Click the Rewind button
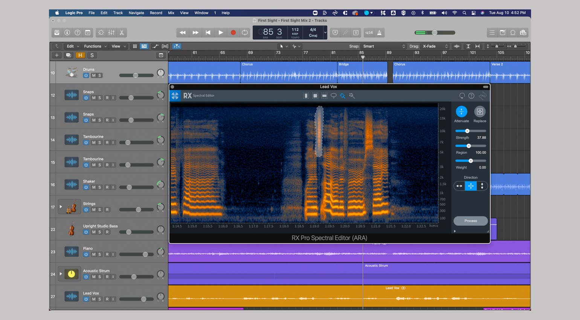Screen dimensions: 580x320 (x=183, y=33)
